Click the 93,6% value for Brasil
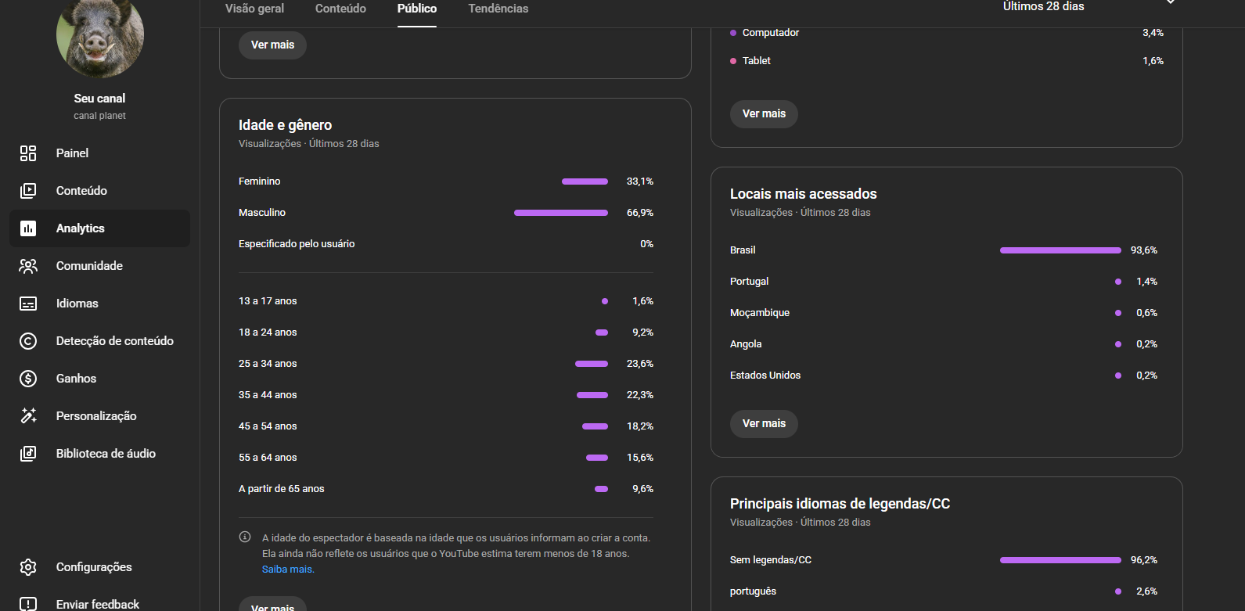Screen dimensions: 1245x611 click(1144, 250)
